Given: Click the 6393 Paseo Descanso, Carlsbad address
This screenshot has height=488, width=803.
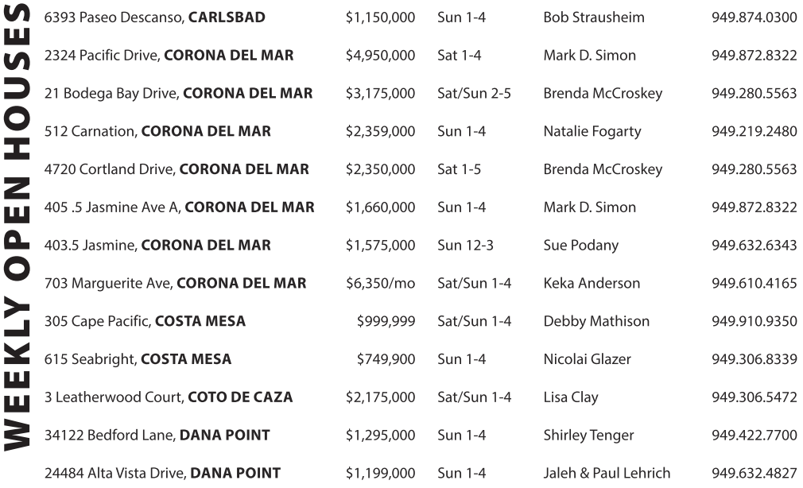Looking at the screenshot, I should pyautogui.click(x=155, y=17).
